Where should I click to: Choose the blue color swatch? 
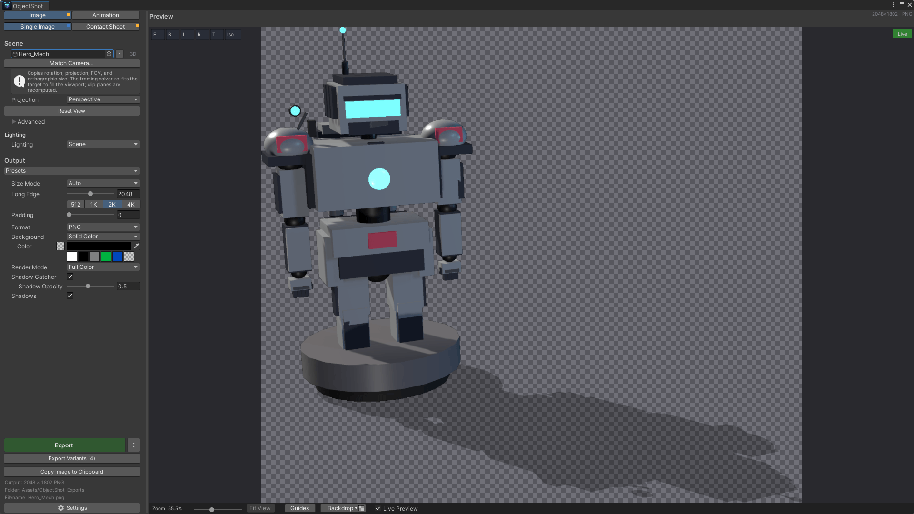pos(118,257)
